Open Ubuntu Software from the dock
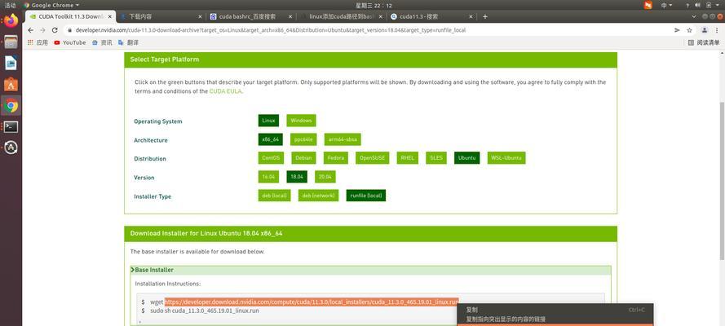 (11, 85)
